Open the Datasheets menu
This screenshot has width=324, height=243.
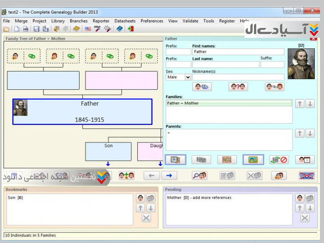(x=125, y=21)
